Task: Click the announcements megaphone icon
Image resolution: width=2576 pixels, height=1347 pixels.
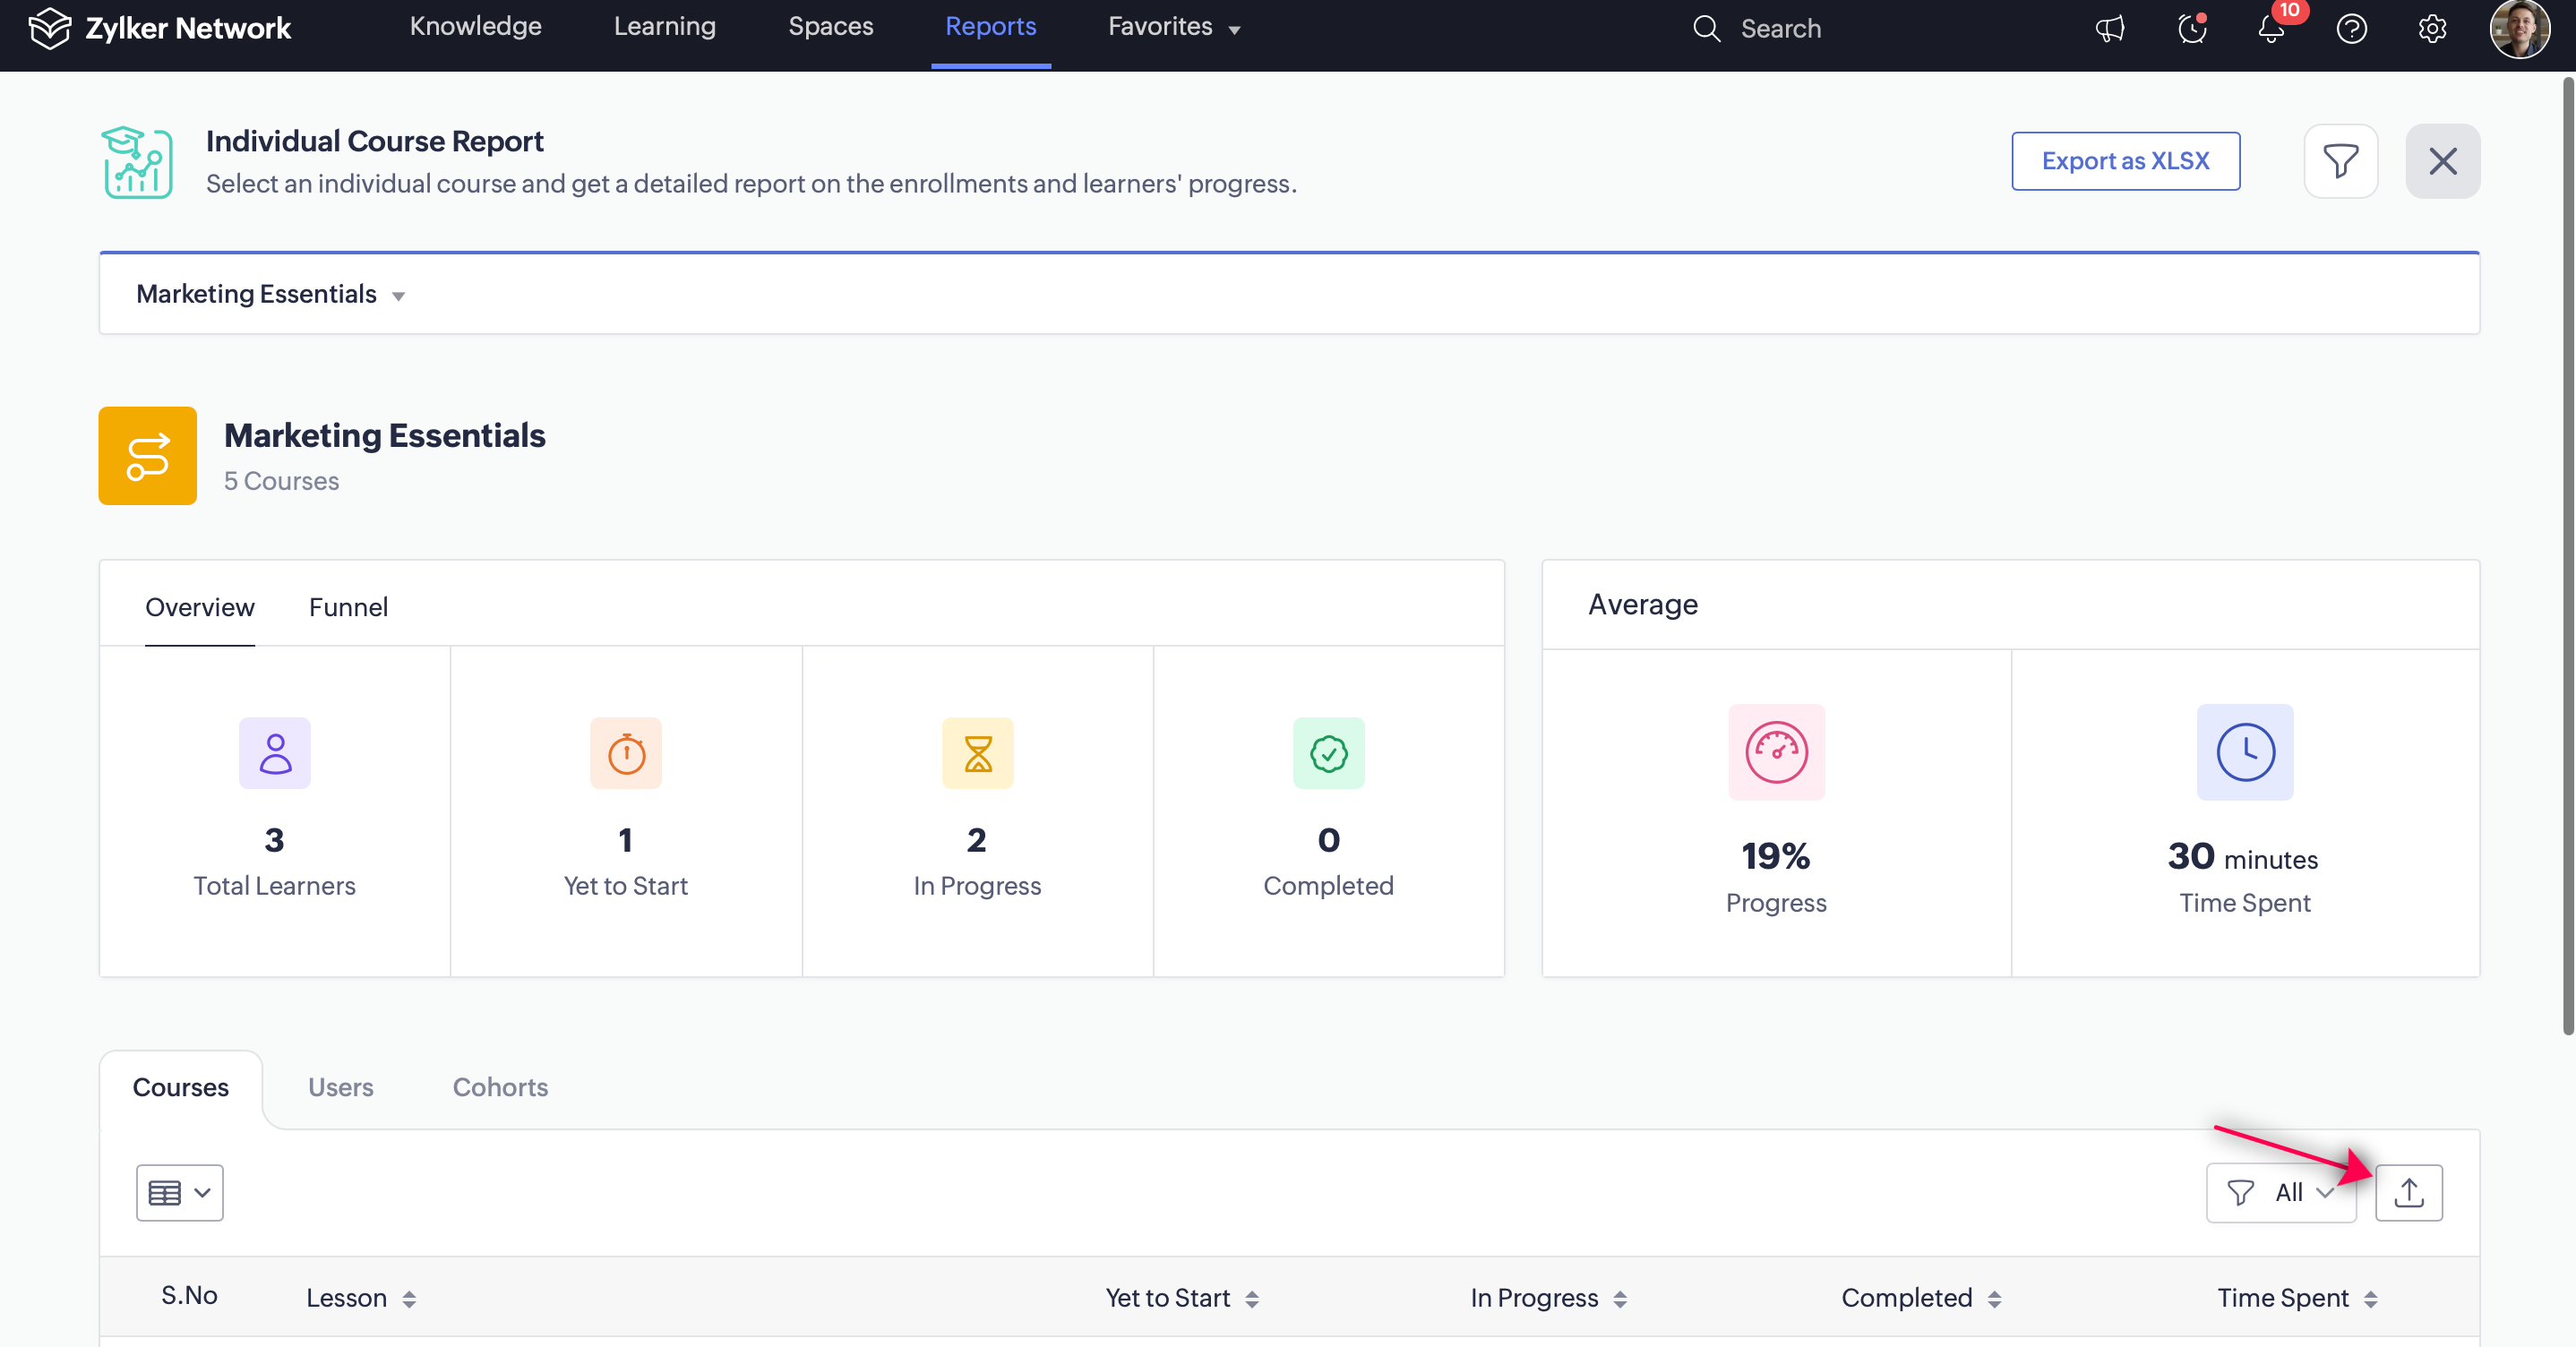Action: pos(2109,29)
